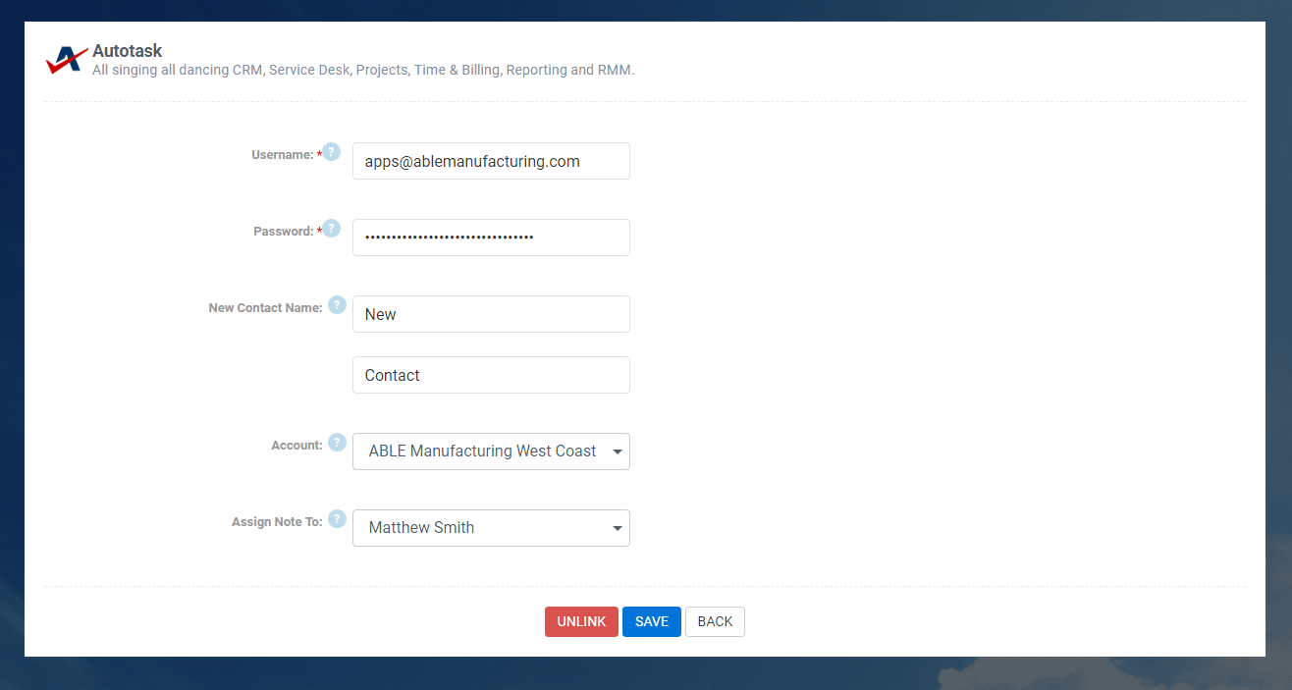Click the Assign Note To label
Image resolution: width=1292 pixels, height=690 pixels.
click(277, 522)
